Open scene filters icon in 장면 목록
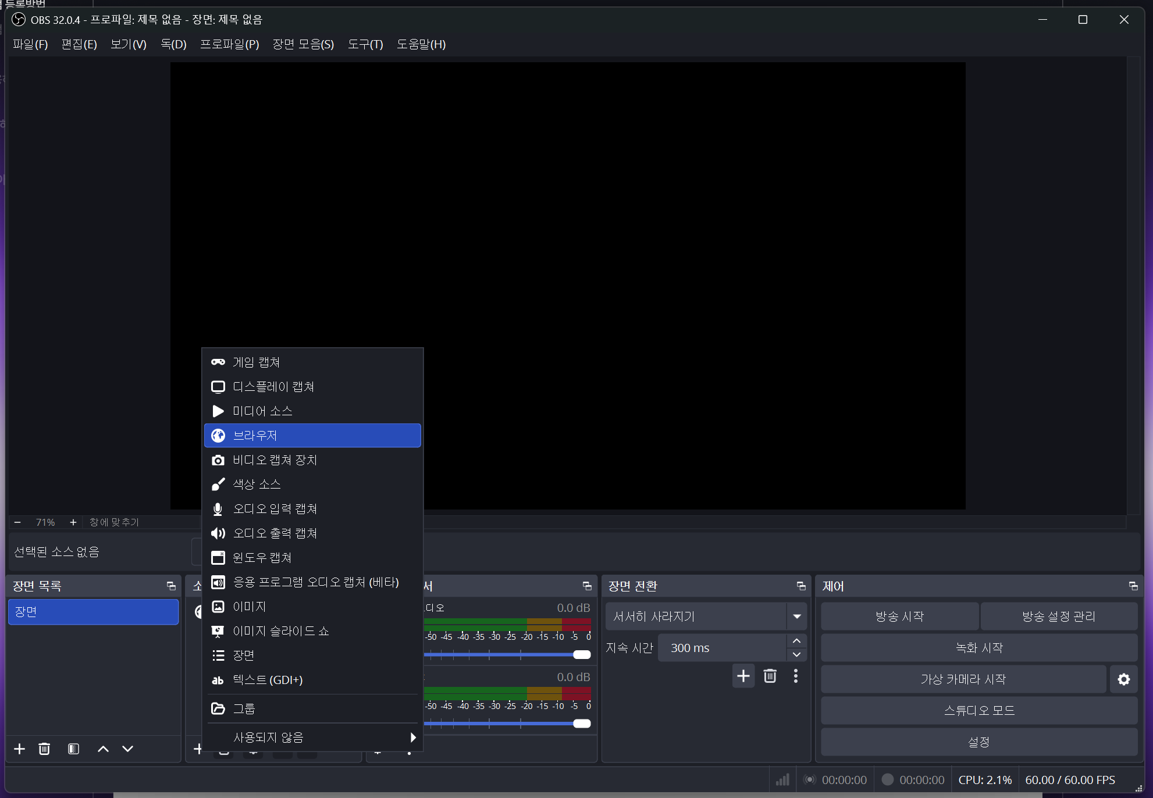 coord(73,749)
